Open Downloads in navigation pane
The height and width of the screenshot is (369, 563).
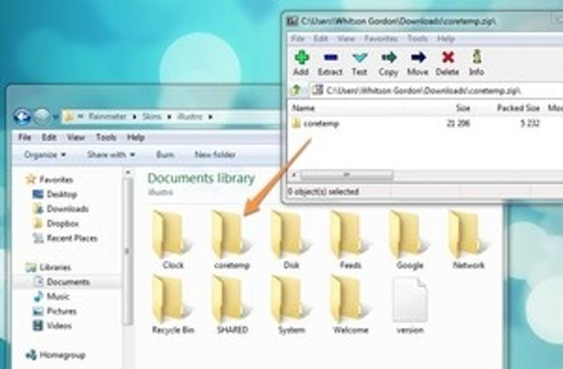[61, 209]
